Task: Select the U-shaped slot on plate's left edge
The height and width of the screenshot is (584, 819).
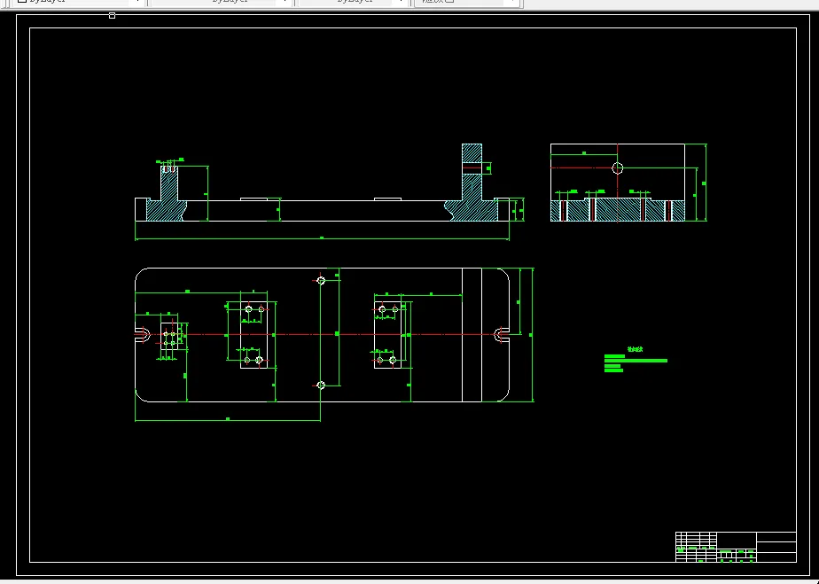Action: tap(143, 334)
